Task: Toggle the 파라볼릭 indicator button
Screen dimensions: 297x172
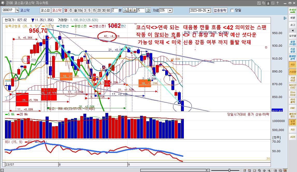Action: 292,101
